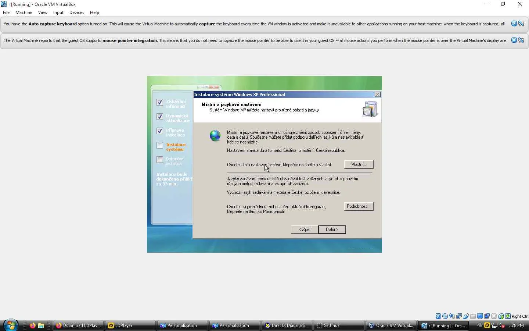Screen dimensions: 529x331
Task: Launch Firefox from the Quick Launch bar
Action: coord(33,325)
